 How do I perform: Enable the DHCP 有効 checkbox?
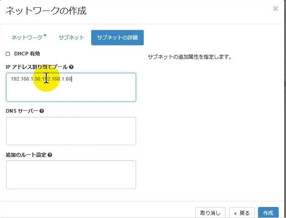[x=8, y=54]
